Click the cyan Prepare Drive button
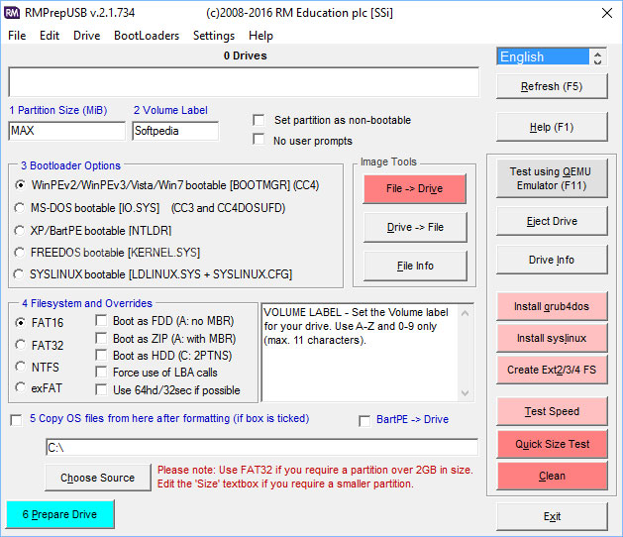The width and height of the screenshot is (623, 537). click(59, 514)
